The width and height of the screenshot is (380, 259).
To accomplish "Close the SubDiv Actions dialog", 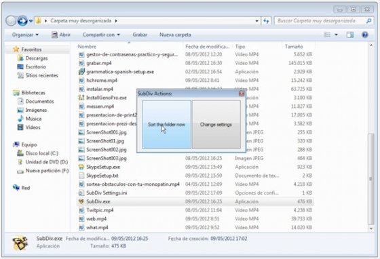I will [242, 94].
